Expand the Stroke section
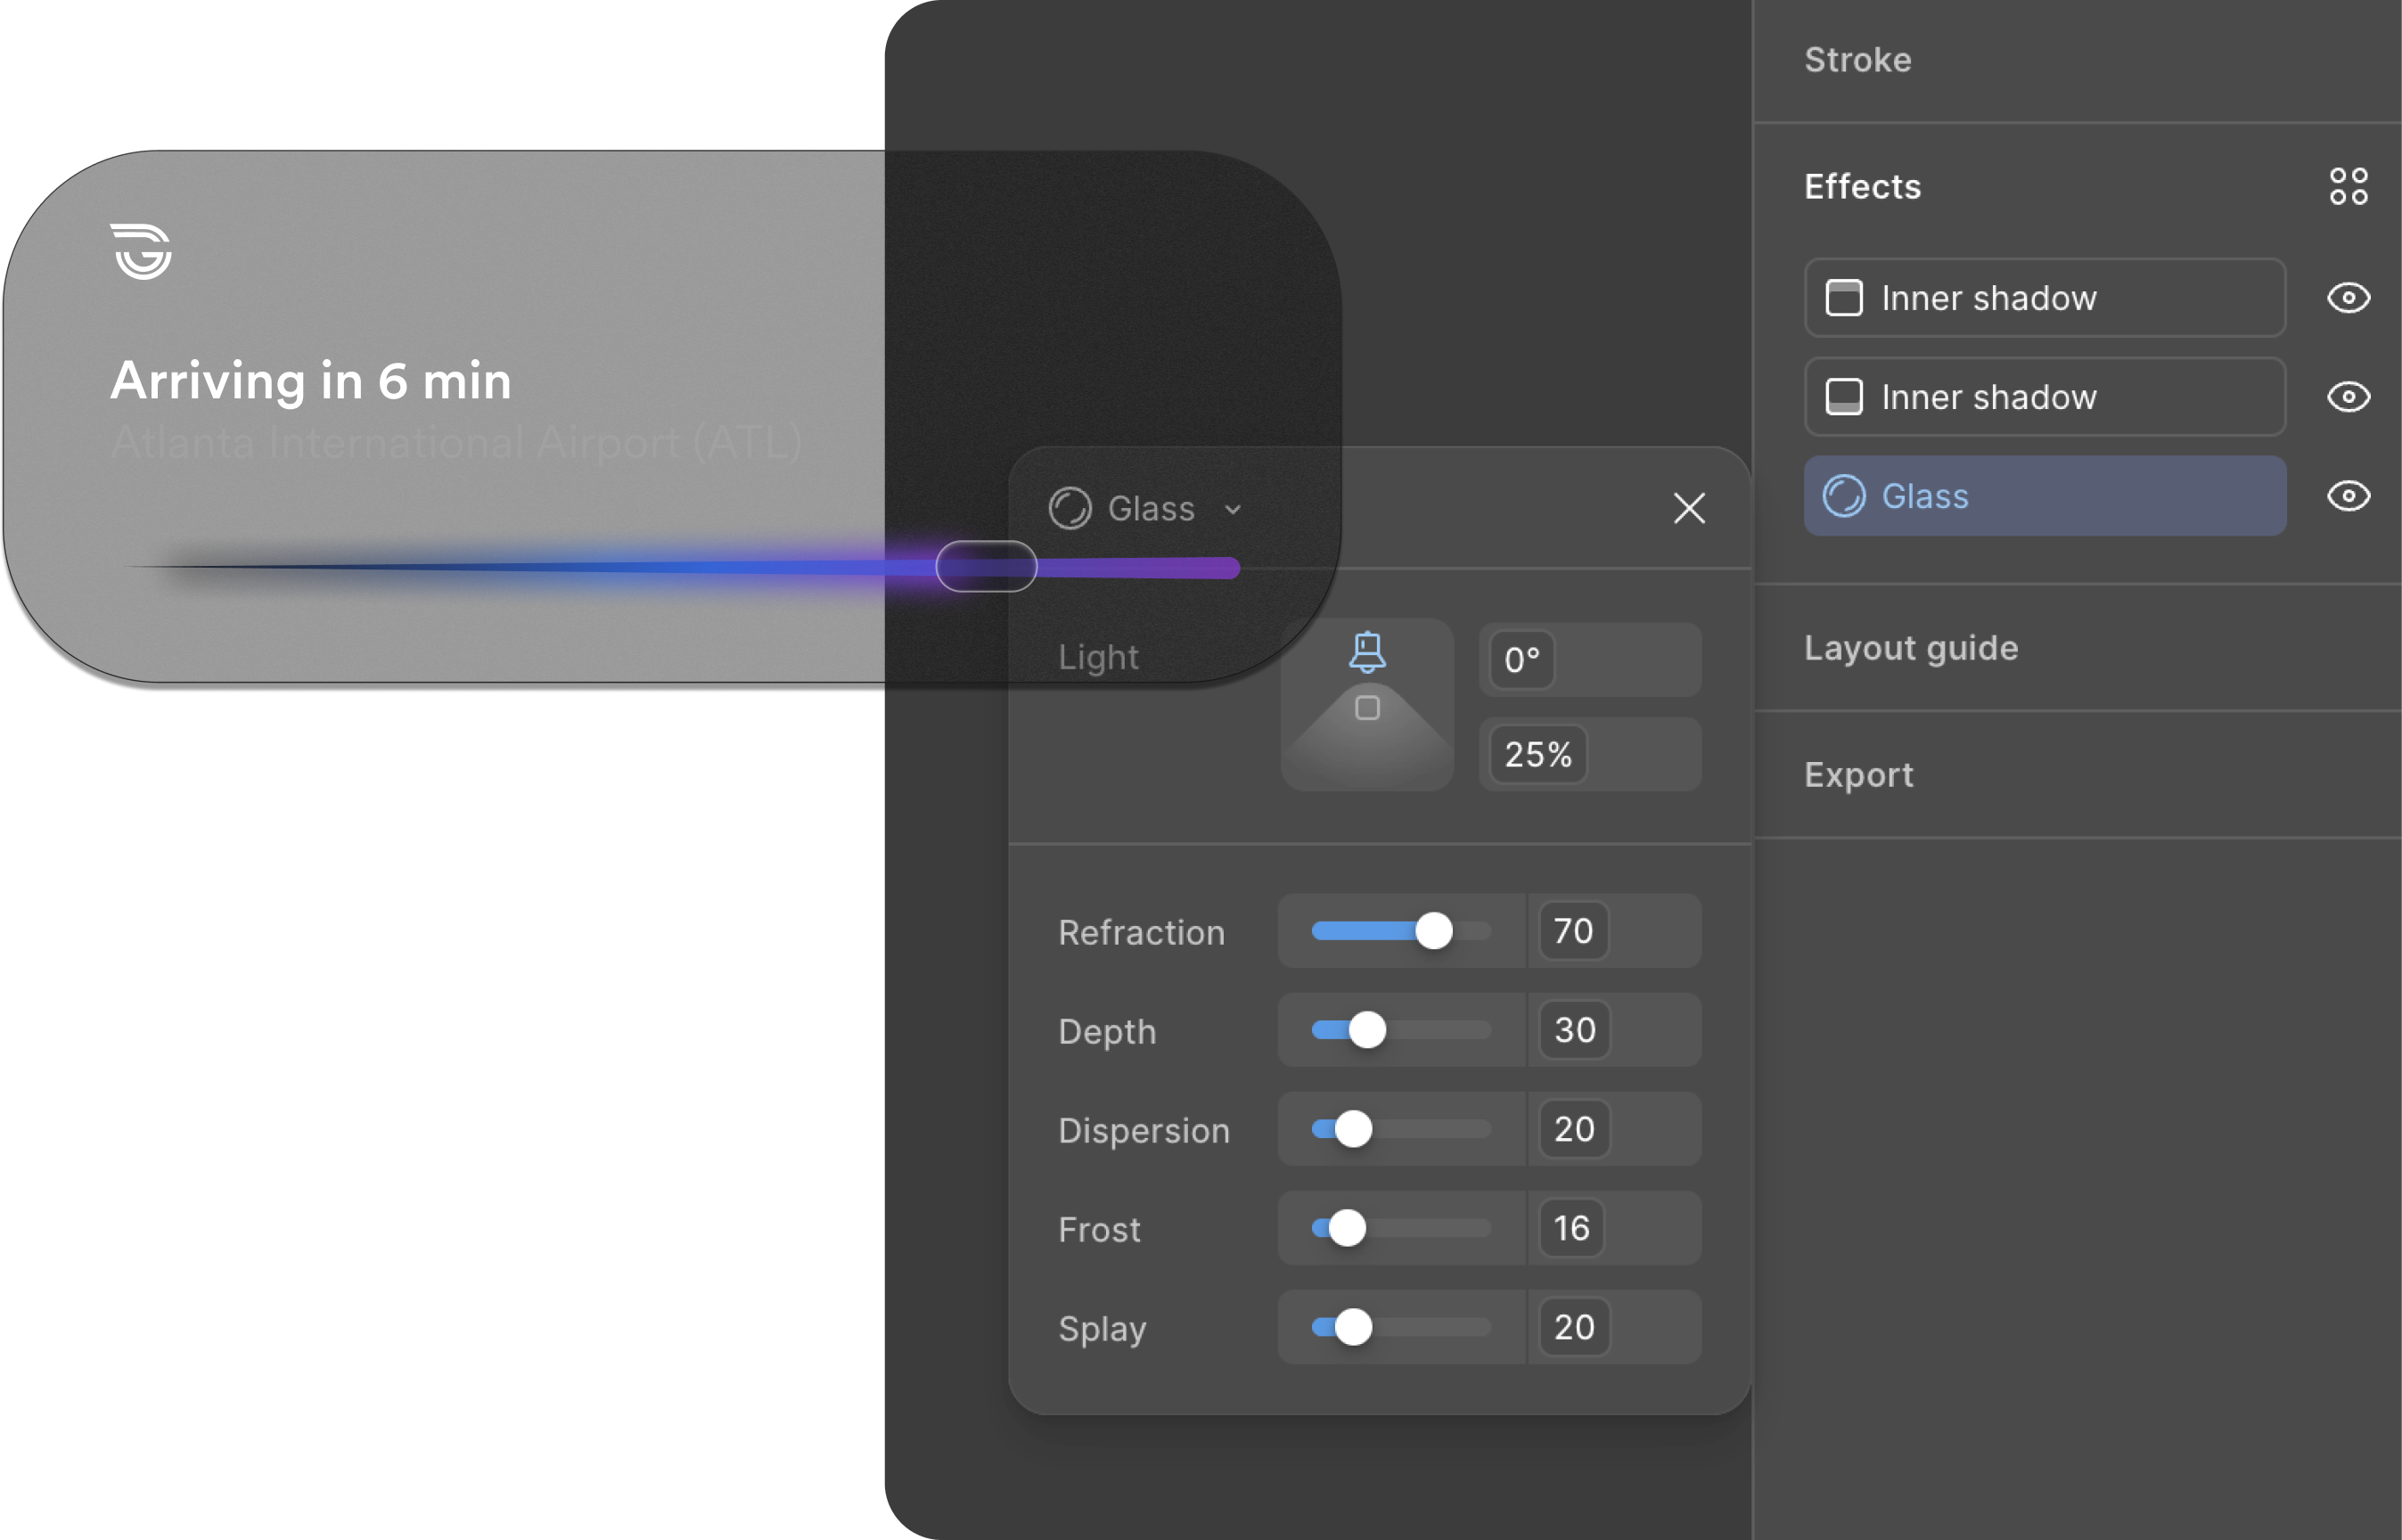Viewport: 2402px width, 1540px height. click(1857, 60)
